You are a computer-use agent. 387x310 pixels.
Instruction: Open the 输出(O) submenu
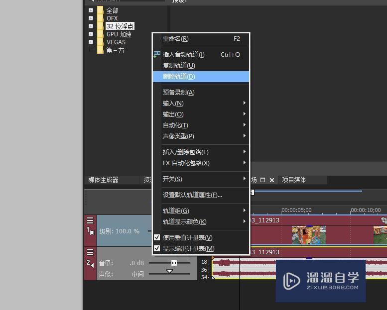click(201, 114)
